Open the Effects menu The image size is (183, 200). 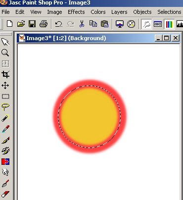pyautogui.click(x=76, y=12)
